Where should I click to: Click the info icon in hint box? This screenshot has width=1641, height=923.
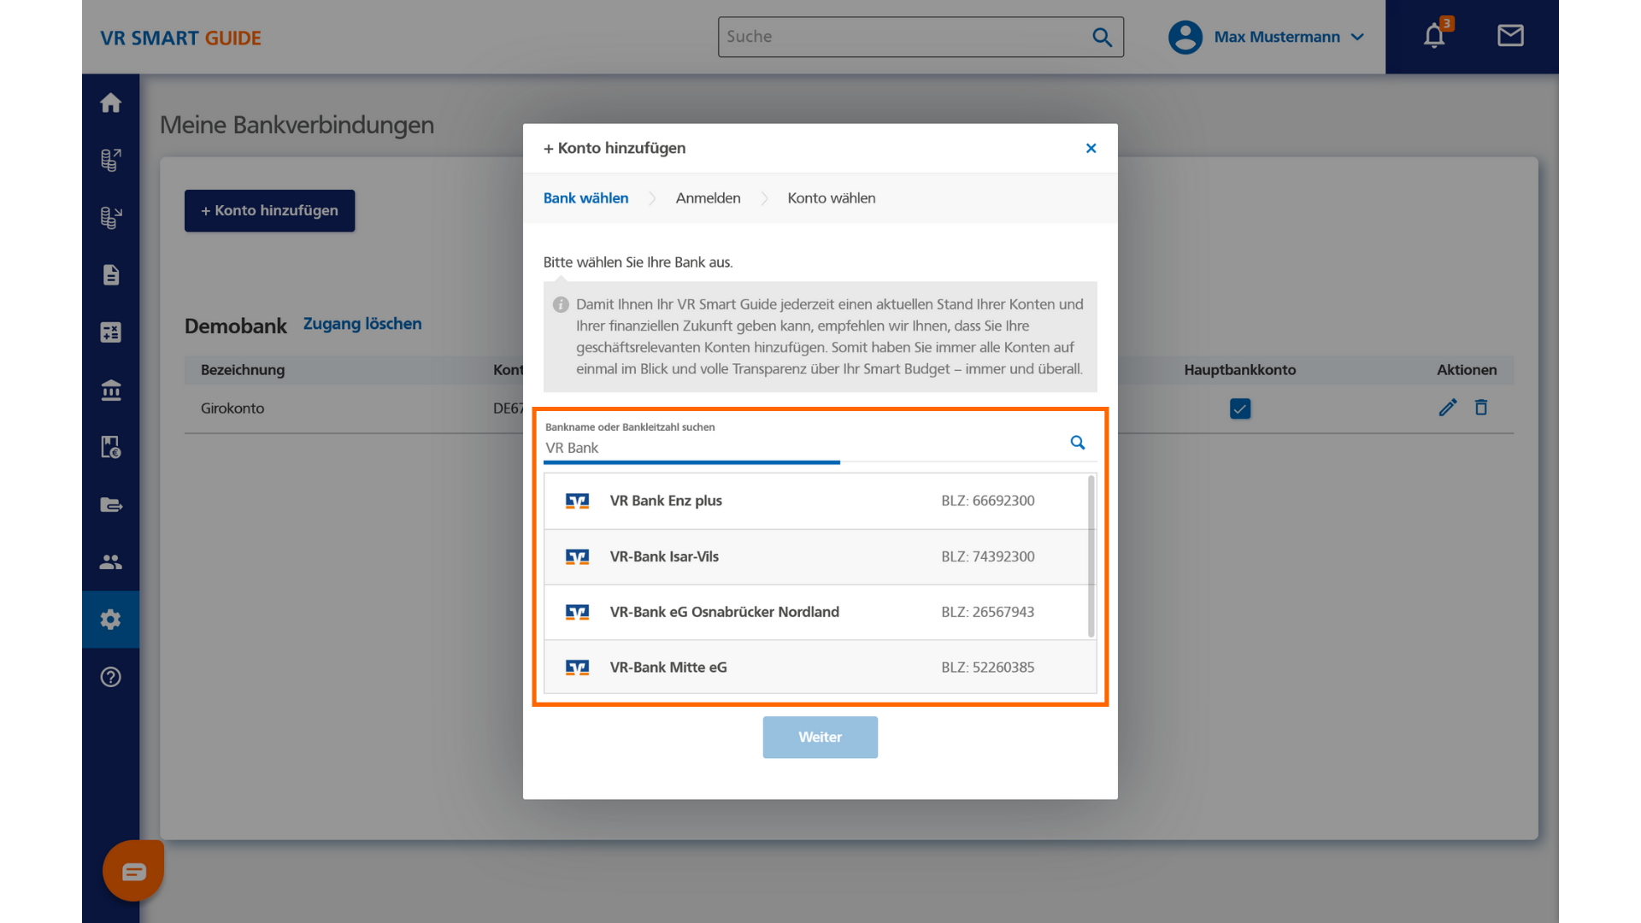point(561,305)
